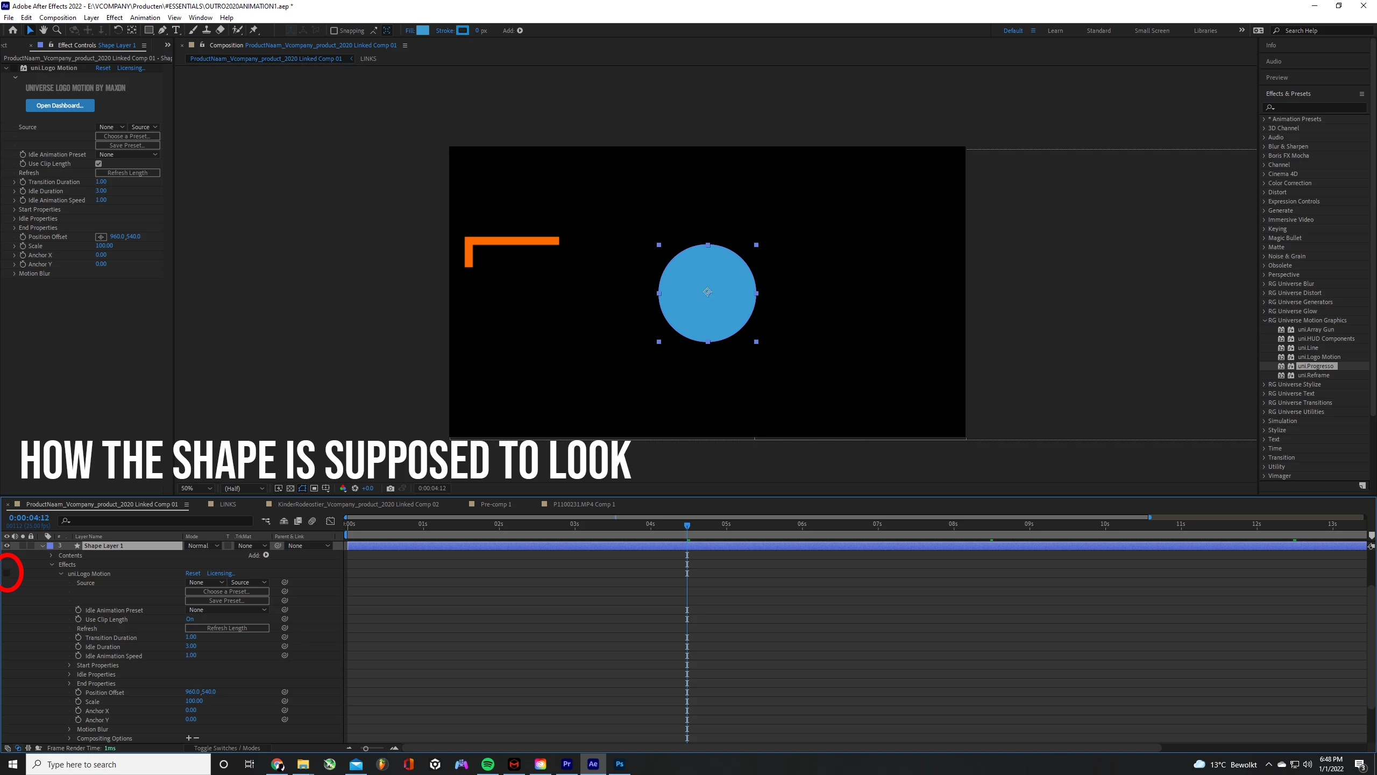This screenshot has height=775, width=1377.
Task: Click the snapshot camera icon in viewer
Action: tap(390, 488)
